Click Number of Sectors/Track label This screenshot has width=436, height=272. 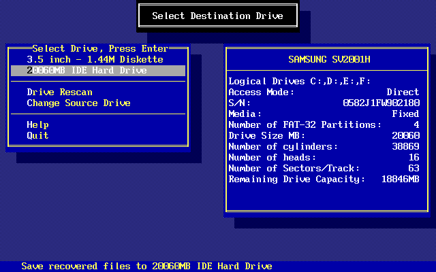tap(294, 168)
